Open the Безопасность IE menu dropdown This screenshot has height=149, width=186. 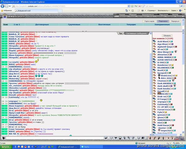click(x=163, y=11)
